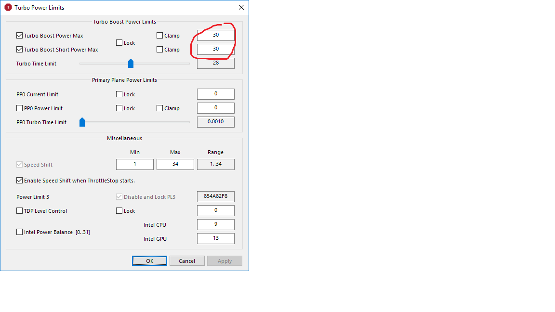The height and width of the screenshot is (312, 555).
Task: Click the TDP Level Control value field
Action: [215, 210]
